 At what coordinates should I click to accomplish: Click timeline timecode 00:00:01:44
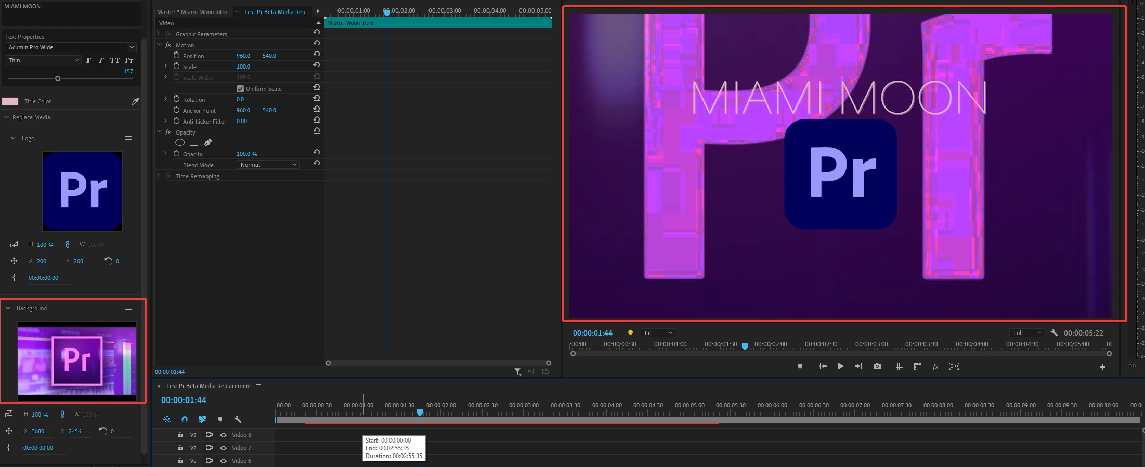[184, 400]
